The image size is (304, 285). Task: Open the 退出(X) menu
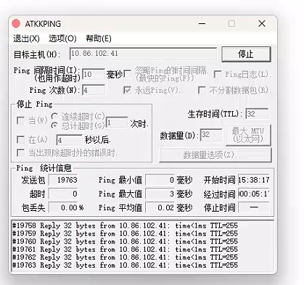point(26,38)
